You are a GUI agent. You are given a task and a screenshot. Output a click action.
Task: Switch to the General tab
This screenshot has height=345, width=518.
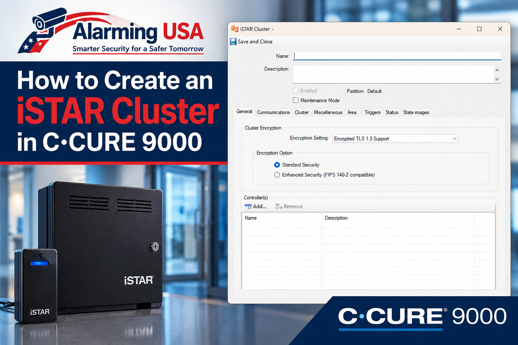[244, 112]
